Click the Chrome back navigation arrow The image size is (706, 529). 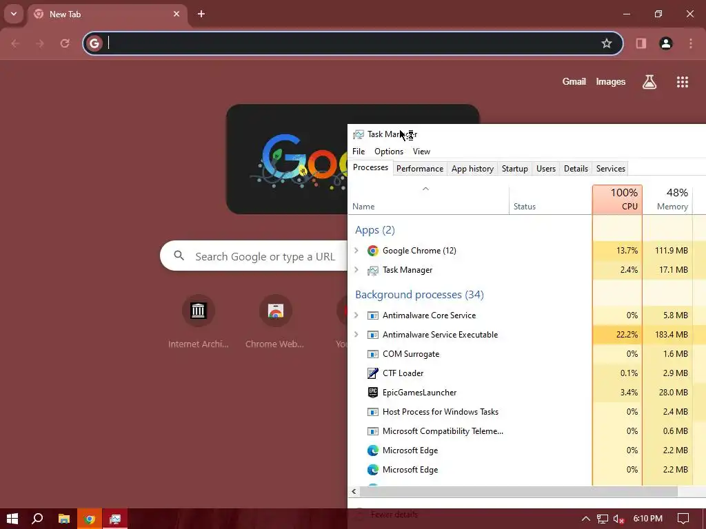(15, 43)
